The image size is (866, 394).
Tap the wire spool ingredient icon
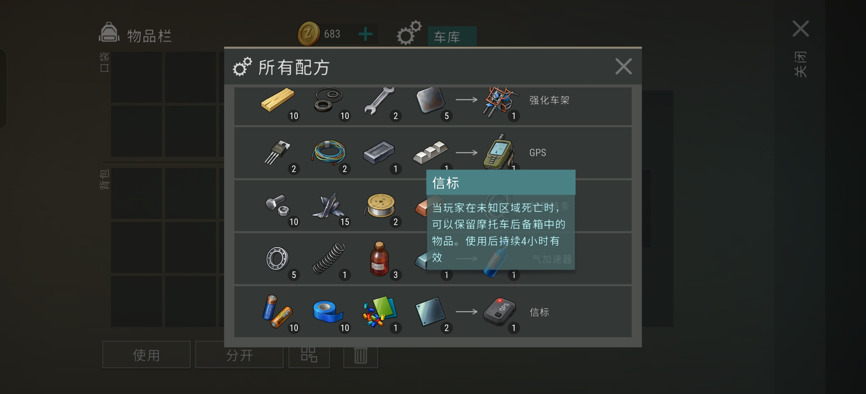(x=380, y=205)
